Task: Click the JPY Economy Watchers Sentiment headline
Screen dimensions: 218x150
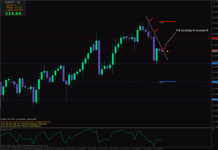Action: (24, 124)
